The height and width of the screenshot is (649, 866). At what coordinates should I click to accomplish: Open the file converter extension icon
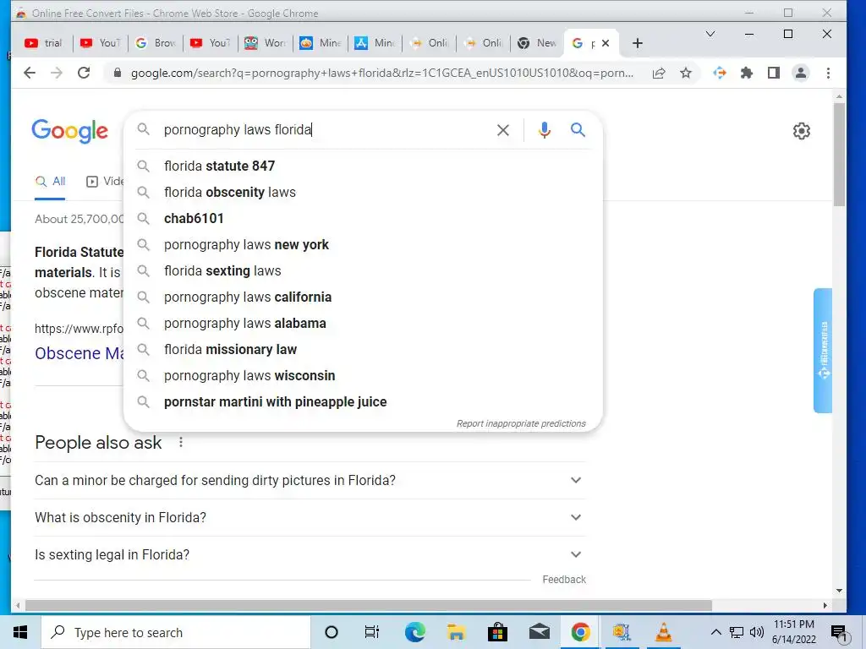(x=719, y=73)
